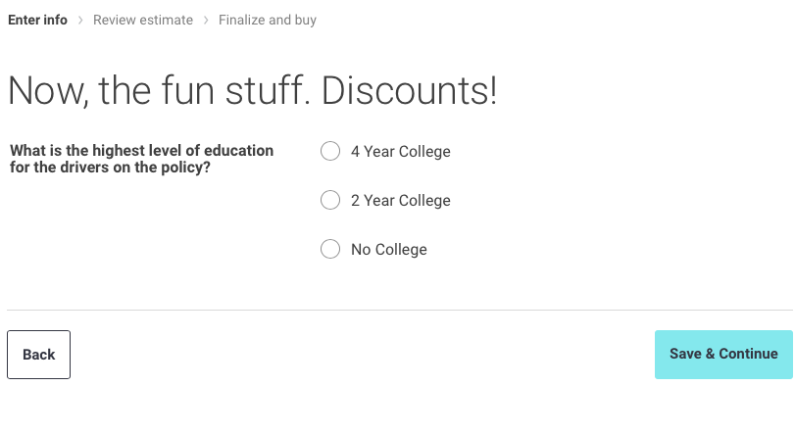Select the 4 Year College radio button
Screen dimensions: 795x435
[330, 151]
